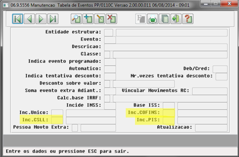Click the Classe description field

(170, 55)
